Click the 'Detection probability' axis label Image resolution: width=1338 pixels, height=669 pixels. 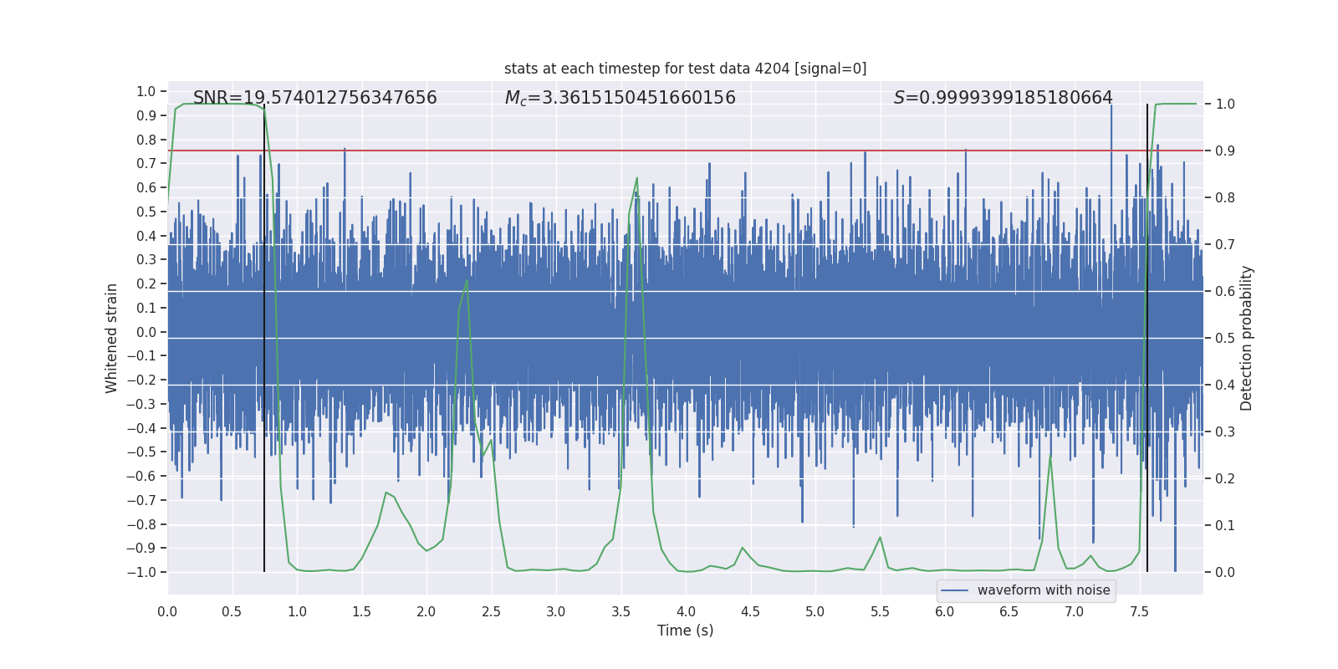point(1247,338)
